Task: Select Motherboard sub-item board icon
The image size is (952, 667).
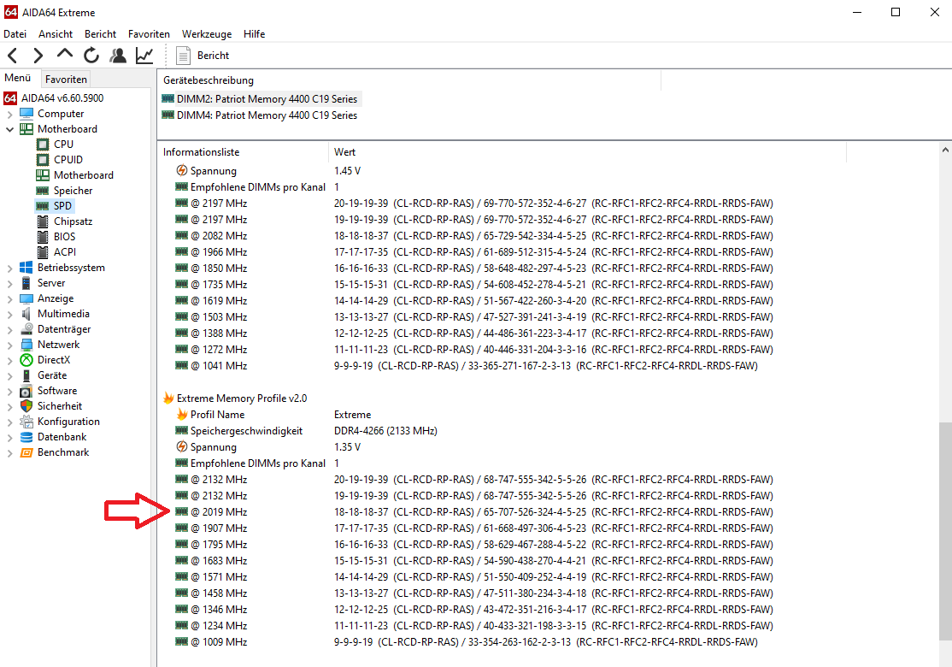Action: tap(43, 175)
